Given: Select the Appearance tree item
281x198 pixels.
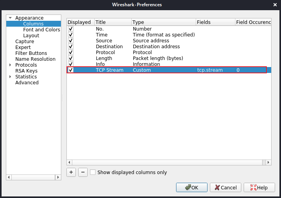Looking at the screenshot, I should (29, 18).
